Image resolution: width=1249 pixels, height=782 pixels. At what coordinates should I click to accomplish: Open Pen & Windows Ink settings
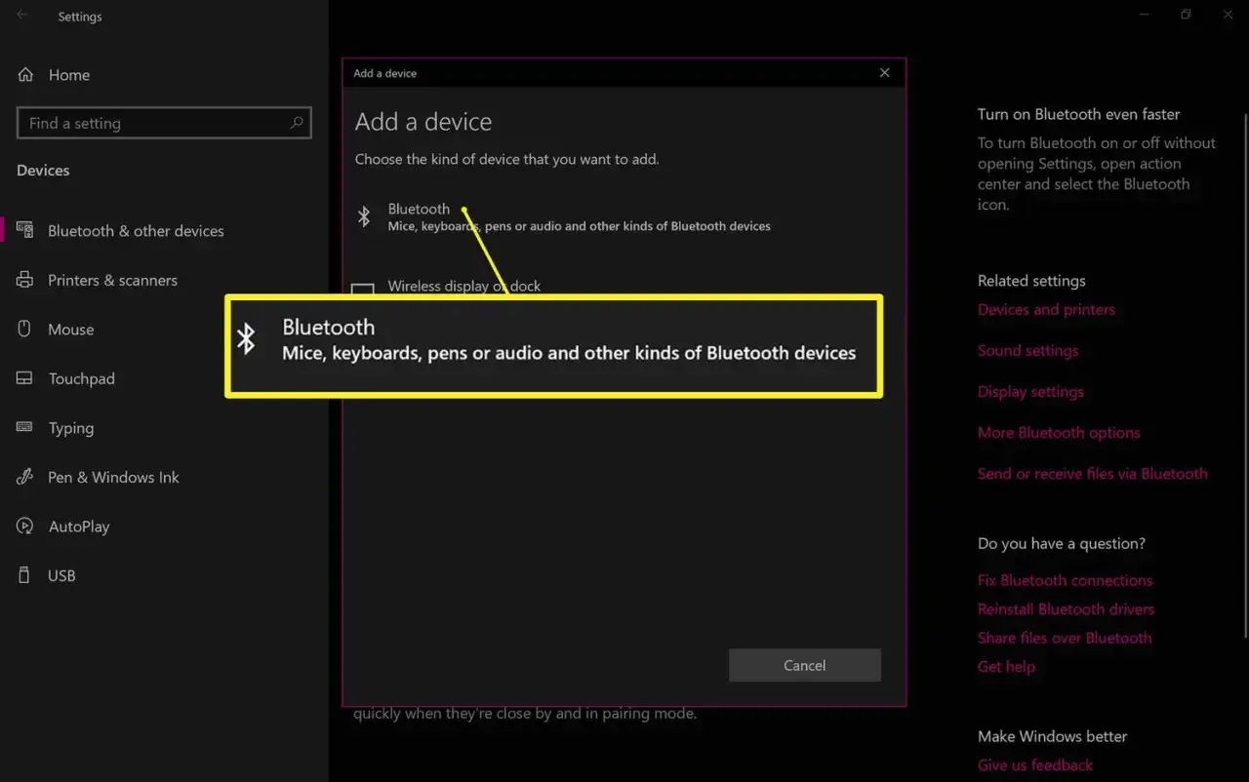113,477
